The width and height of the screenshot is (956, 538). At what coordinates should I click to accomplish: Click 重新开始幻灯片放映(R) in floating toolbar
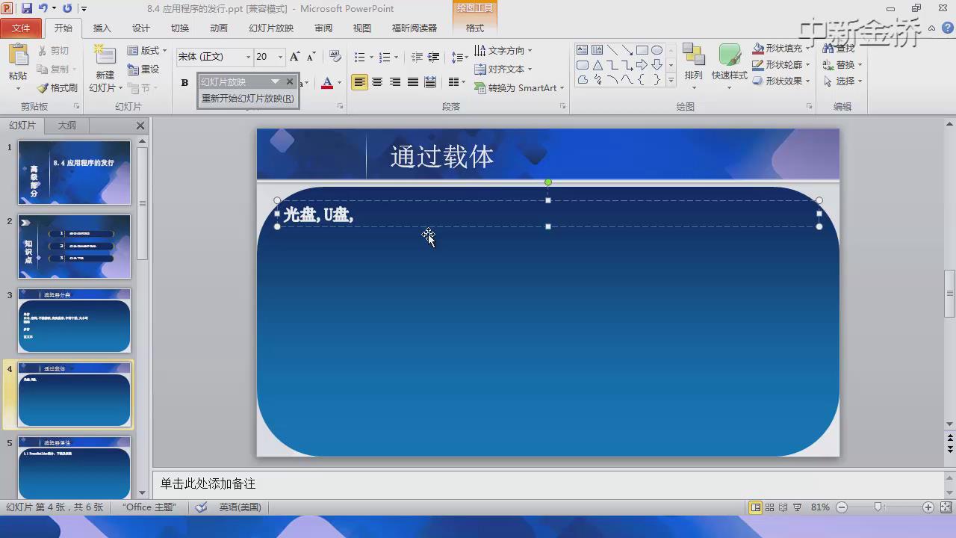click(247, 99)
